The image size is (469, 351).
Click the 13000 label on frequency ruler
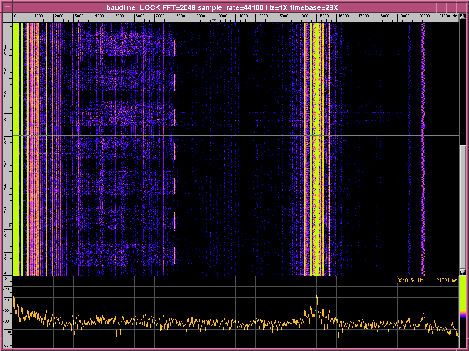282,16
